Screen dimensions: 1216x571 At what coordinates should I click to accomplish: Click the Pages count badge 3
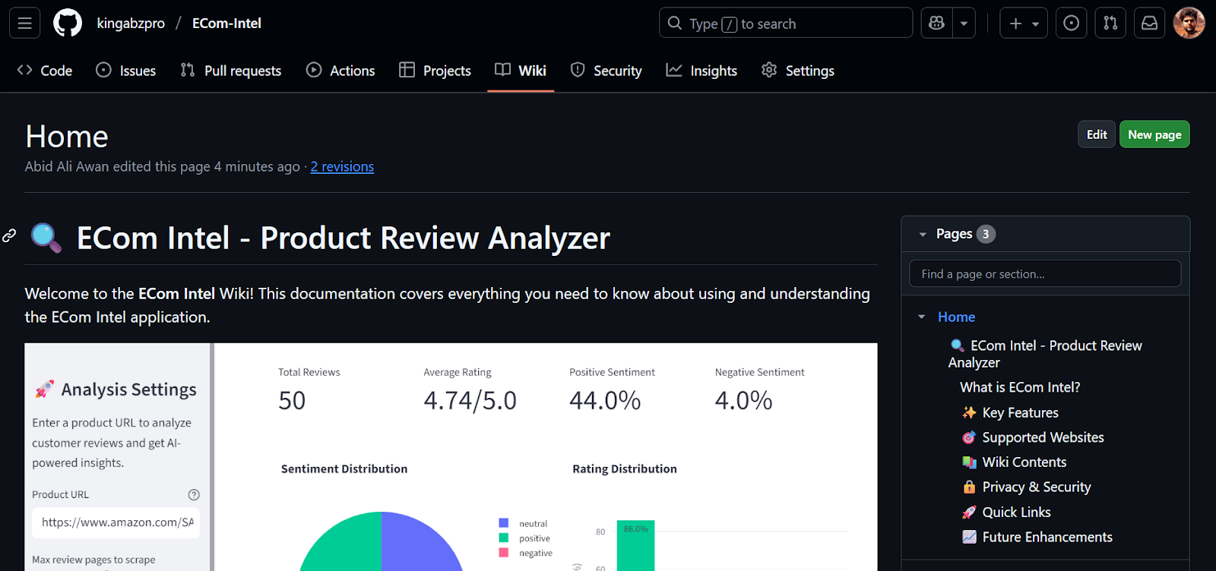(986, 234)
